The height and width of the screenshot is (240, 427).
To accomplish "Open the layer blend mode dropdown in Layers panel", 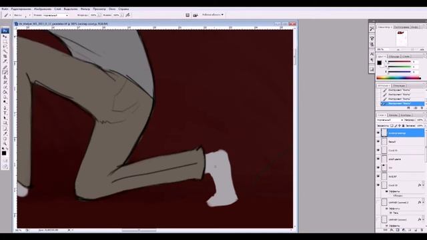I will tap(390, 120).
